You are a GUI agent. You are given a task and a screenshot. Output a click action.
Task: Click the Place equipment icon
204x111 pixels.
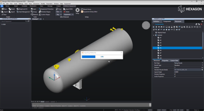3,9
